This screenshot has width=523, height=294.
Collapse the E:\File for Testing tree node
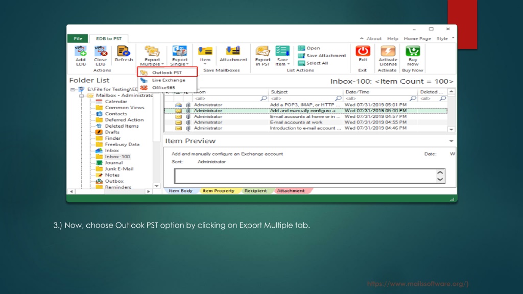73,89
